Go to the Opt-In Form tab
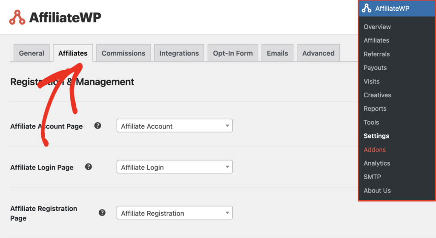This screenshot has height=238, width=436. (x=233, y=53)
